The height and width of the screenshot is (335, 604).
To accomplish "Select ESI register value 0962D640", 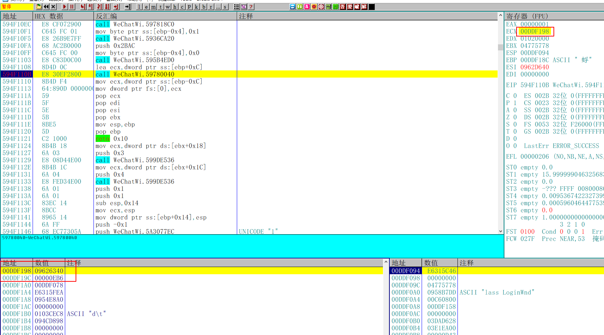I will tap(535, 67).
